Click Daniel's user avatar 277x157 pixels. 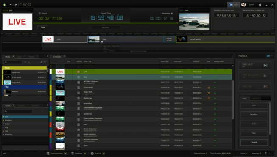point(243,5)
